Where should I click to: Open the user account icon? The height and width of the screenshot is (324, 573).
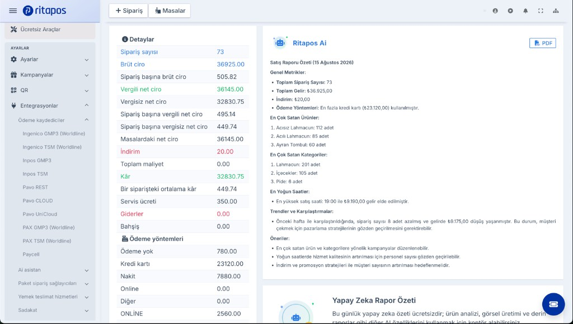point(495,11)
